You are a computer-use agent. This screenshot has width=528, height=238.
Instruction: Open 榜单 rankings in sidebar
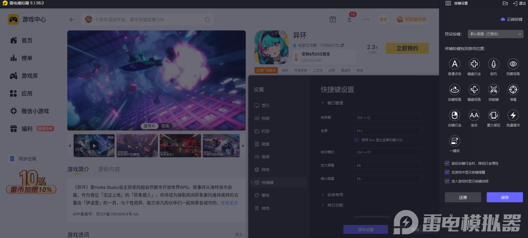21,58
